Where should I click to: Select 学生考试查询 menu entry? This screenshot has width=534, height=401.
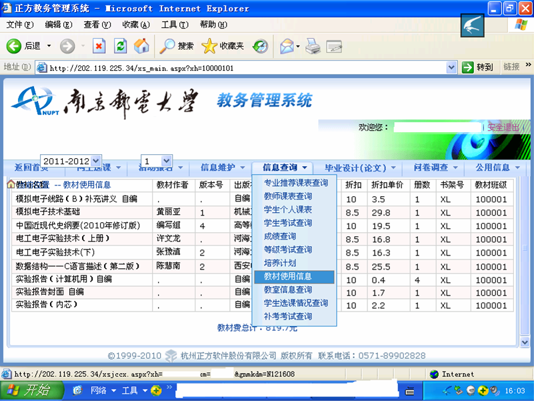287,223
